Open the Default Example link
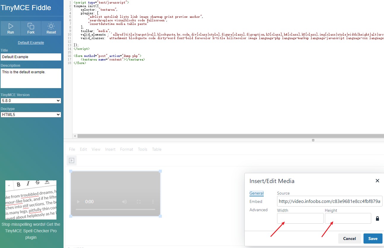 (x=31, y=42)
